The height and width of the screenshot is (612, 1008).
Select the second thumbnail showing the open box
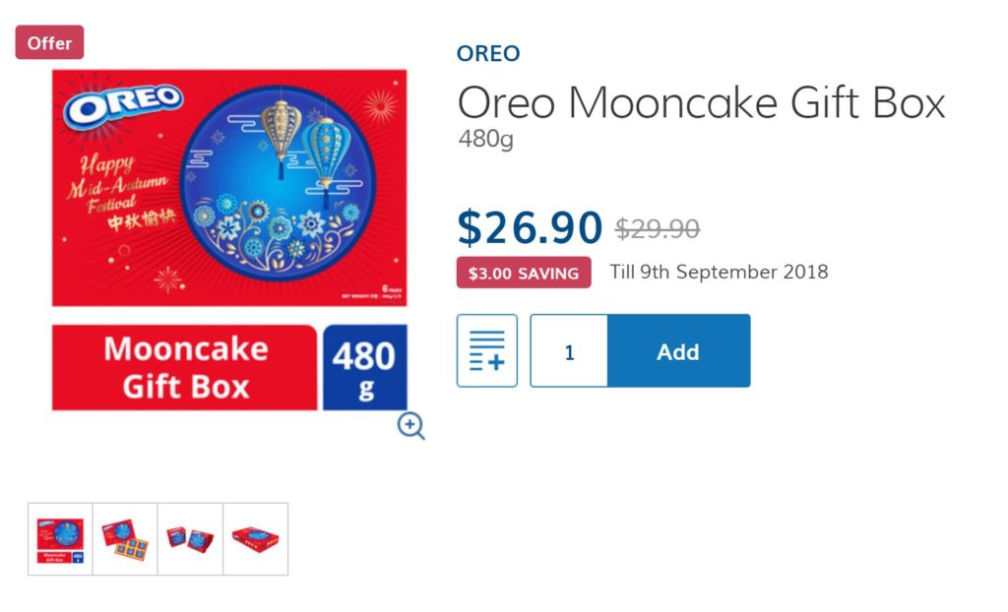125,539
